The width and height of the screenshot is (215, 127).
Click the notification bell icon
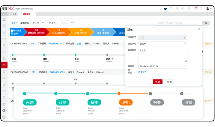point(195,9)
